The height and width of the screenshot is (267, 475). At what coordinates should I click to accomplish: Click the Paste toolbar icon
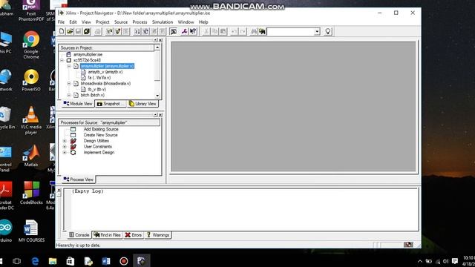223,31
